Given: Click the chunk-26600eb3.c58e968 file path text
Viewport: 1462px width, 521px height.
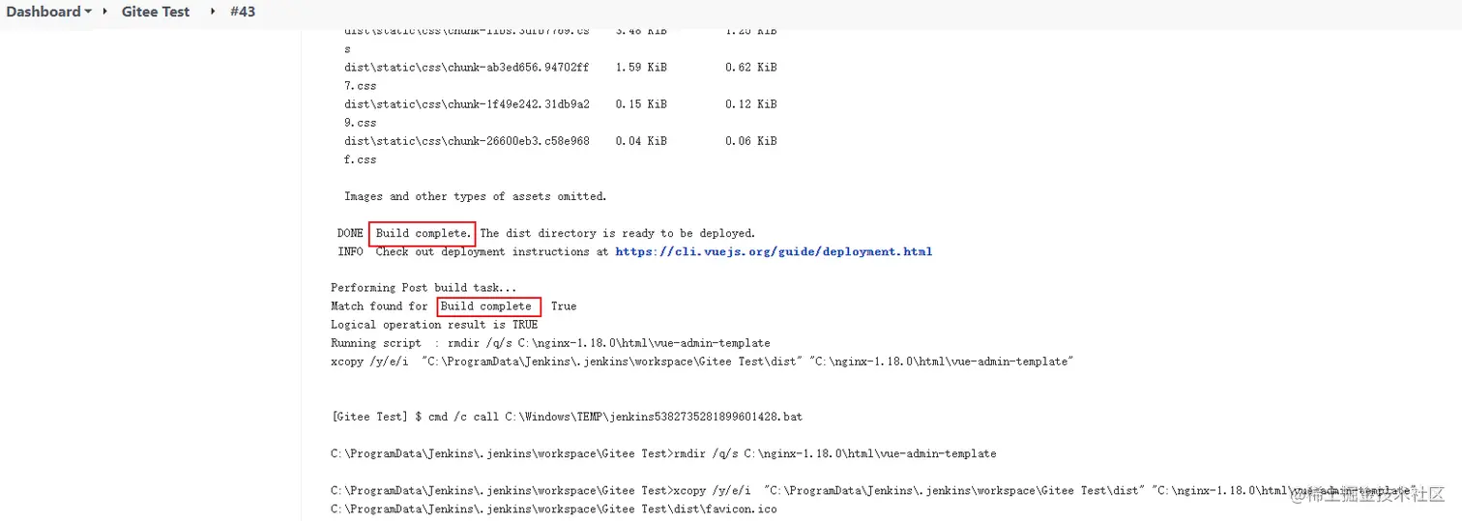Looking at the screenshot, I should coord(467,141).
